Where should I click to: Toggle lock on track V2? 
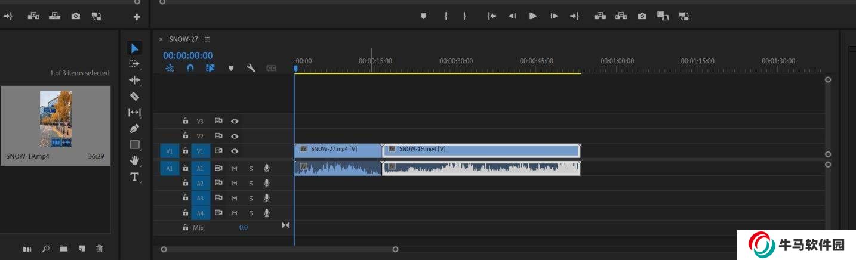(186, 136)
